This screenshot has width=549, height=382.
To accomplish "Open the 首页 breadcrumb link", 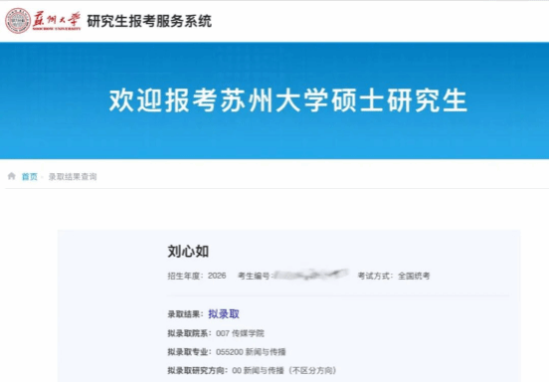I will coord(30,176).
